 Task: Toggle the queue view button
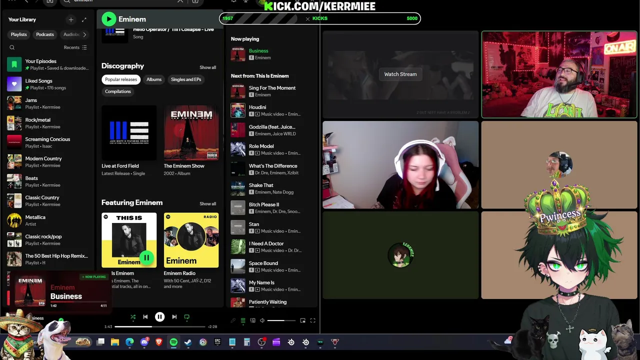tap(243, 320)
